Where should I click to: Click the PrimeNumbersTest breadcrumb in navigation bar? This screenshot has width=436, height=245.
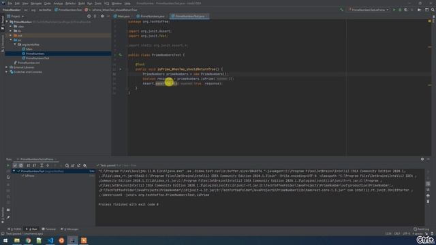pos(68,10)
